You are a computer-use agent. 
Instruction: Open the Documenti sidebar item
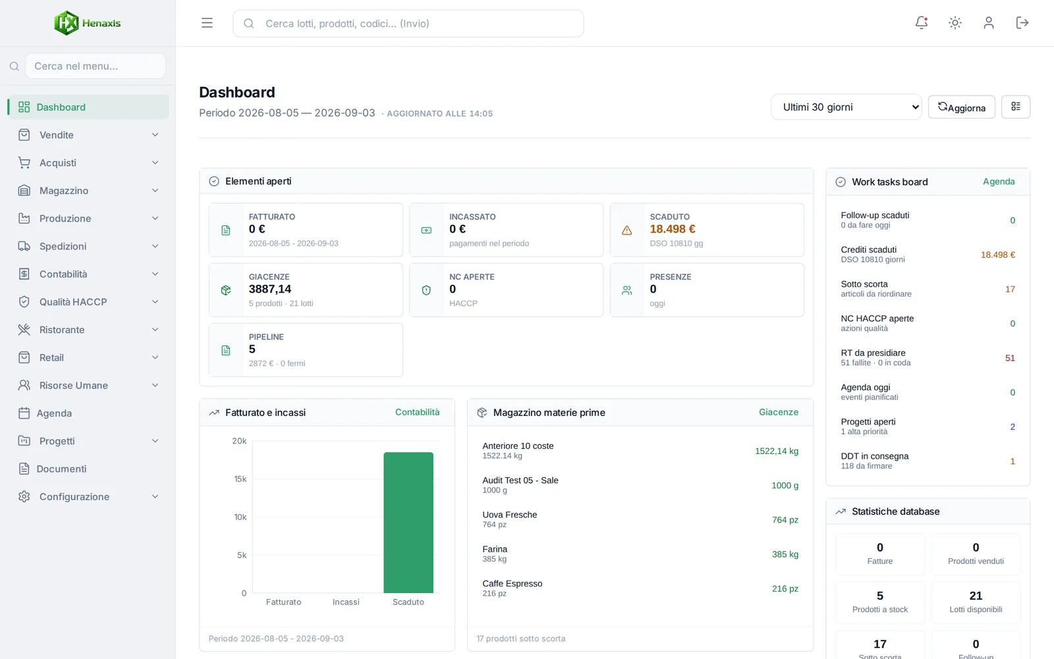pyautogui.click(x=88, y=469)
